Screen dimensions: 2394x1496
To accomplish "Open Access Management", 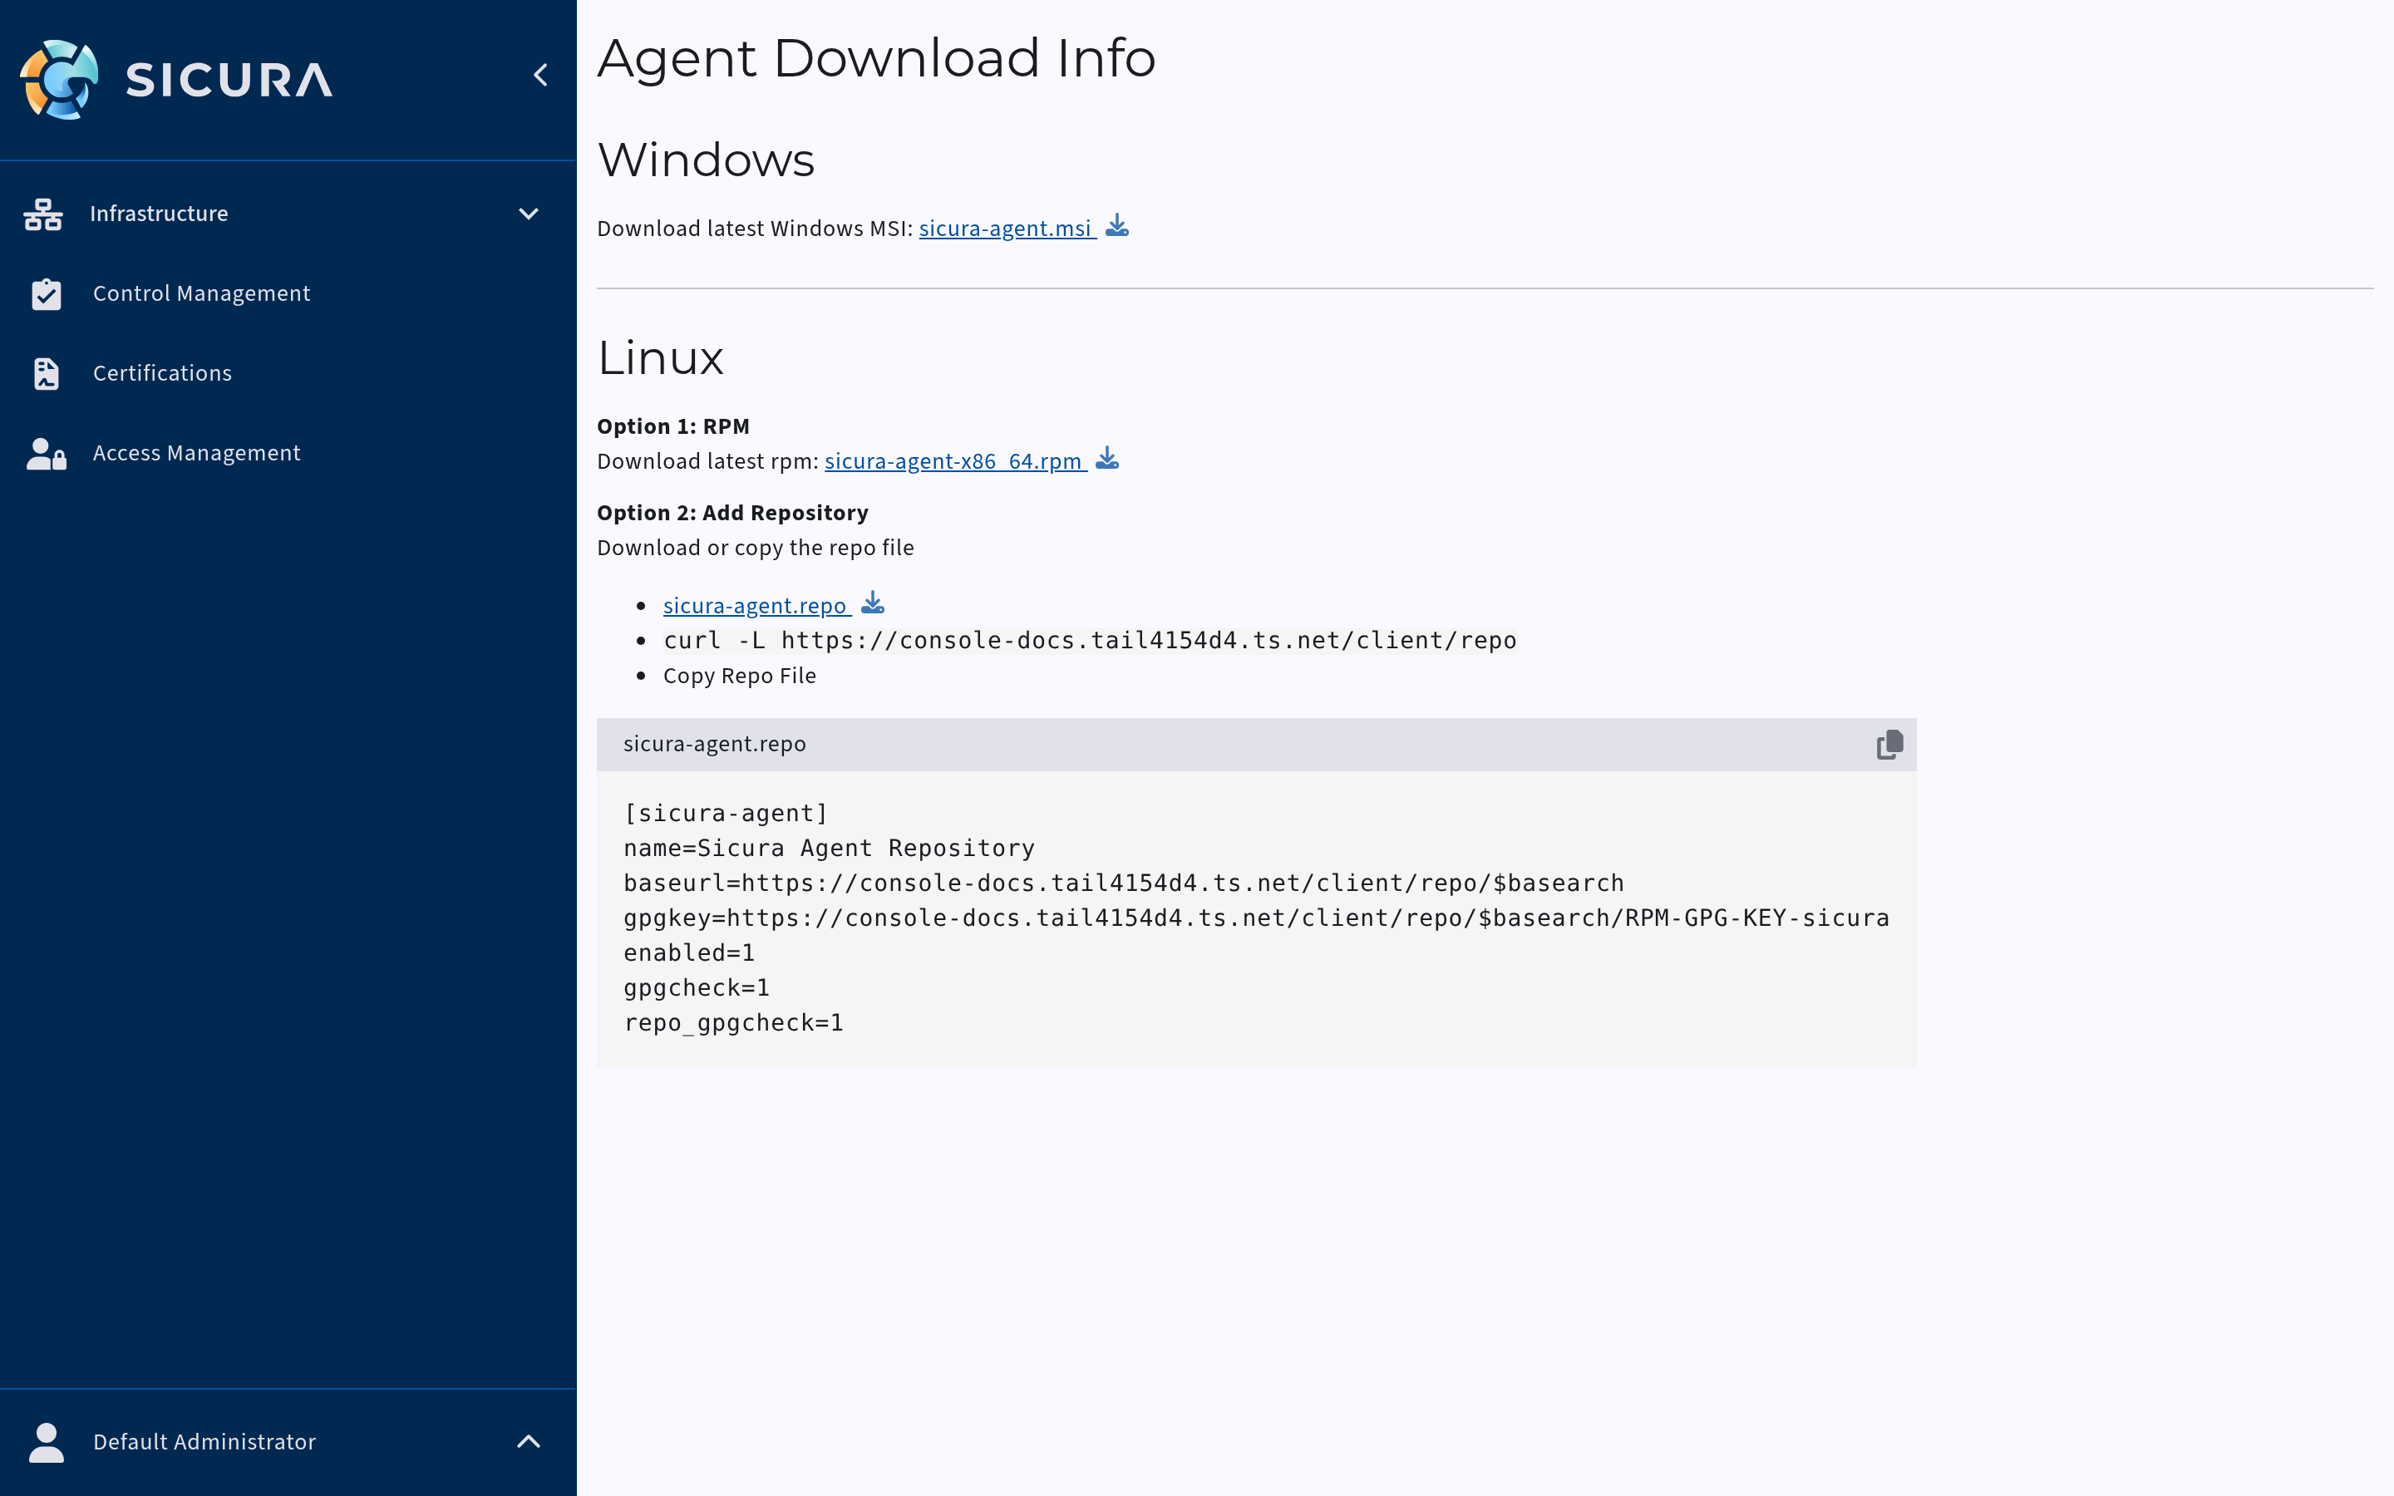I will pos(288,453).
